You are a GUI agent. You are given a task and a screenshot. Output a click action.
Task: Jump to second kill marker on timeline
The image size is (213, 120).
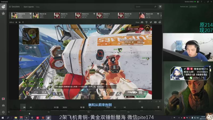pyautogui.click(x=31, y=107)
